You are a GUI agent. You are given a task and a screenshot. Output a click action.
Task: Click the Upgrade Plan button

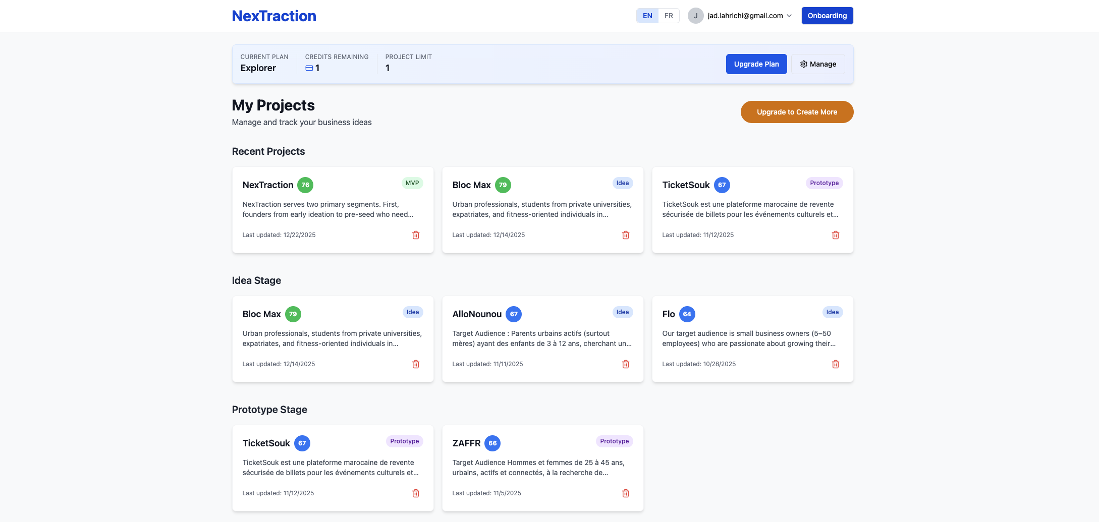coord(756,64)
